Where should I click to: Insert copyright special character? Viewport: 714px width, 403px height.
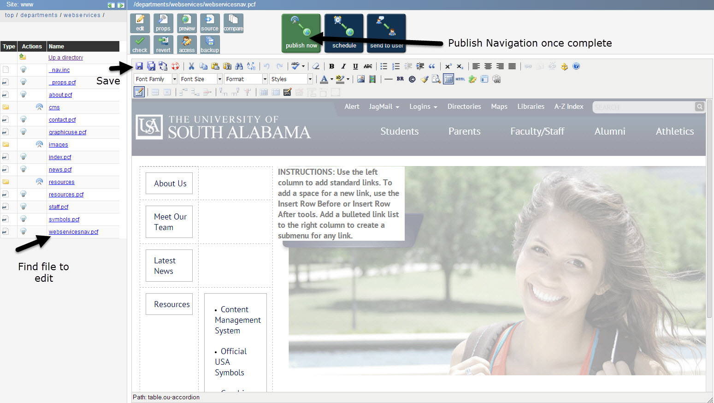[412, 79]
